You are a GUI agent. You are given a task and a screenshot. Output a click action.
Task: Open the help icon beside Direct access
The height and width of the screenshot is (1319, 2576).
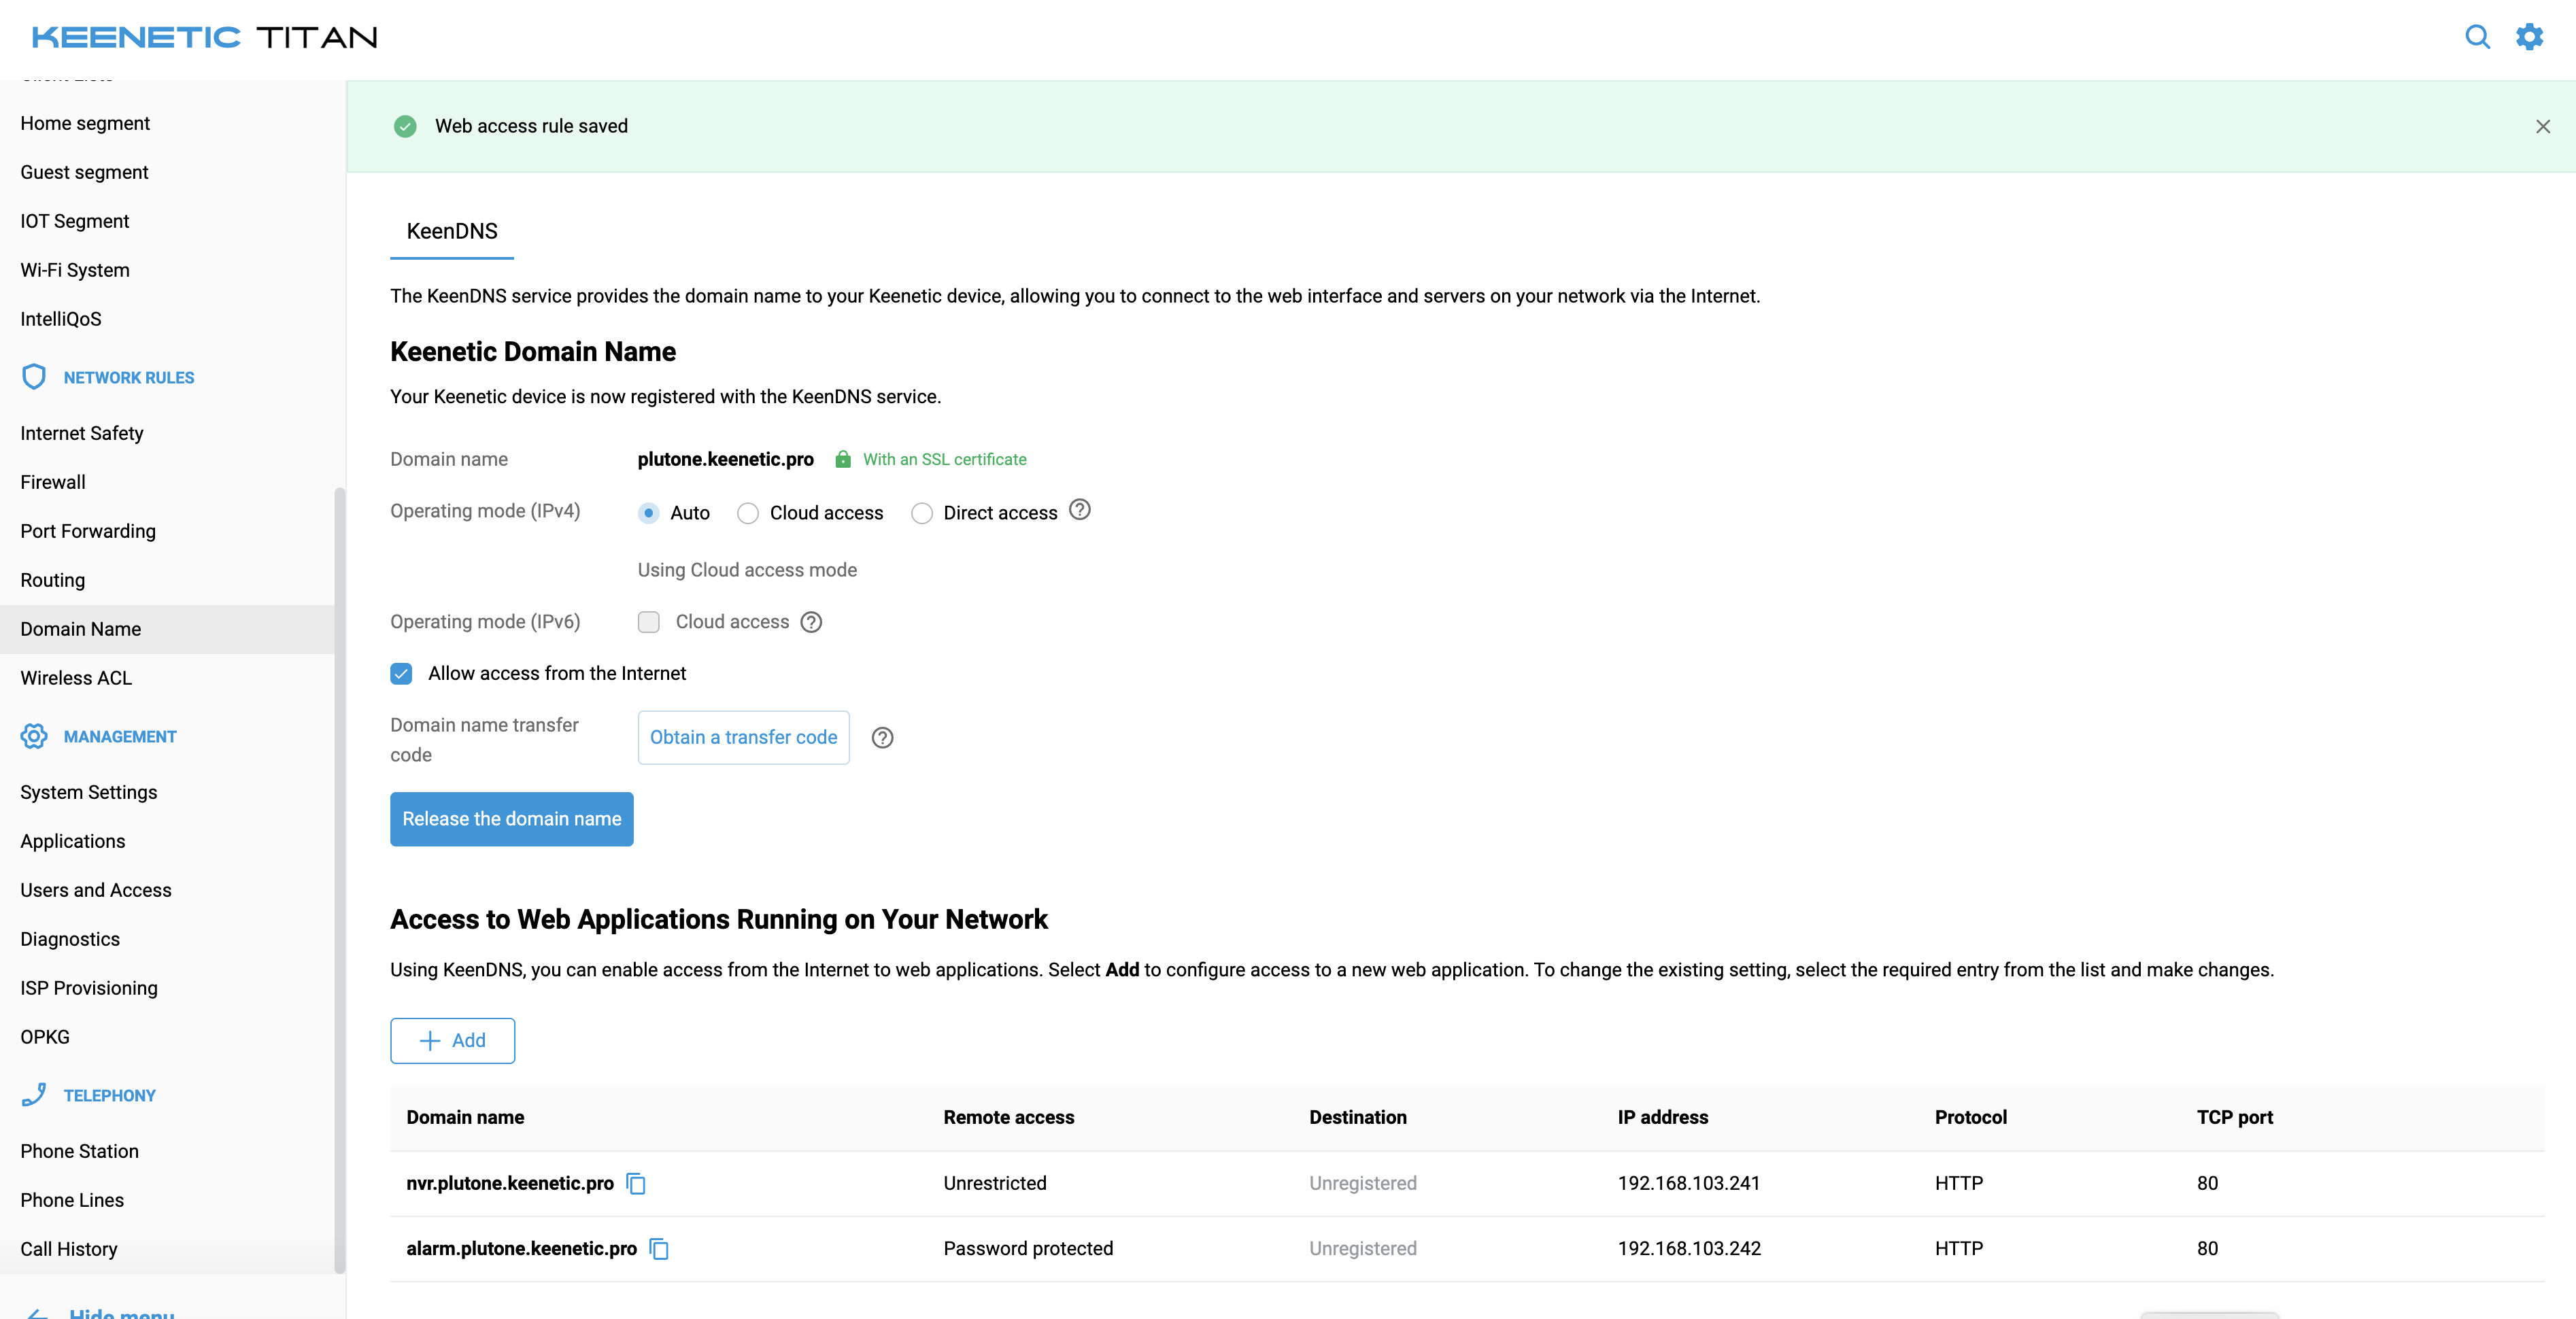pos(1080,510)
